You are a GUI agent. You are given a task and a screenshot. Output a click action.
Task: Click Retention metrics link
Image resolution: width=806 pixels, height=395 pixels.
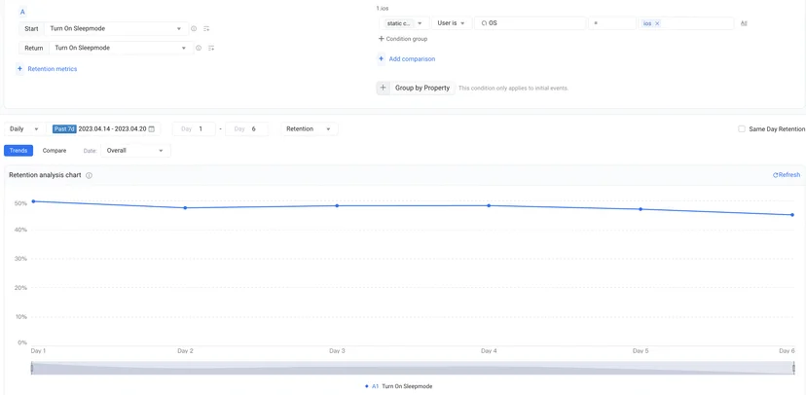[x=53, y=69]
